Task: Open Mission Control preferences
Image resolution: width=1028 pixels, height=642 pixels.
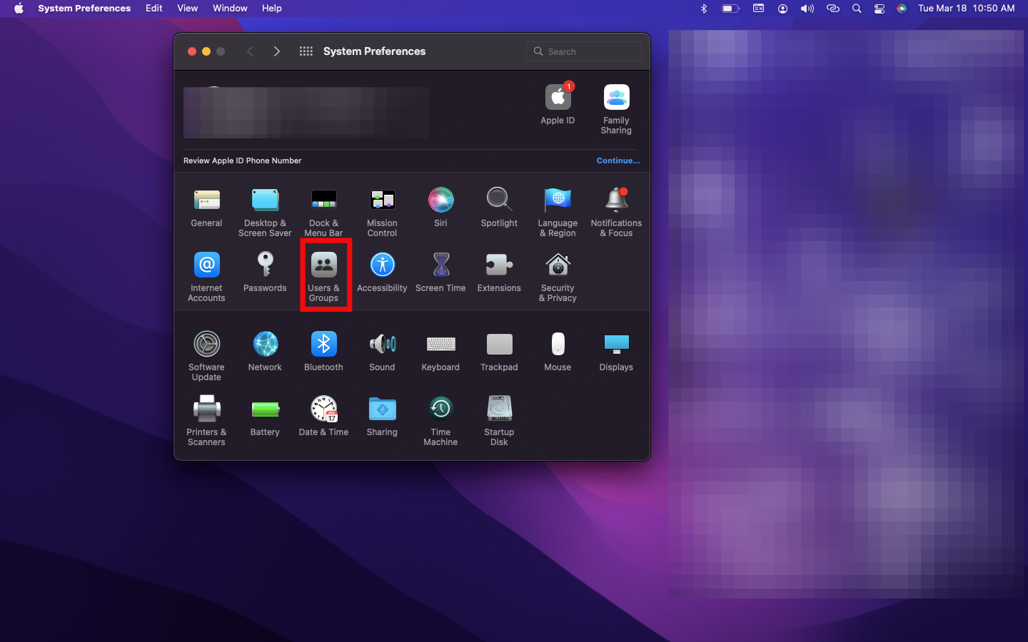Action: click(x=382, y=212)
